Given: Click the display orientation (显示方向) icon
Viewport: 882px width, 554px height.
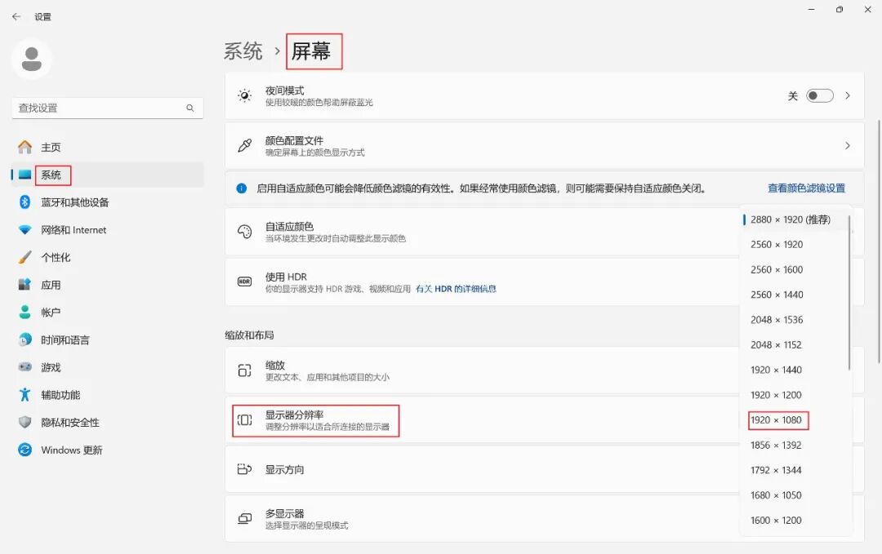Looking at the screenshot, I should [243, 470].
